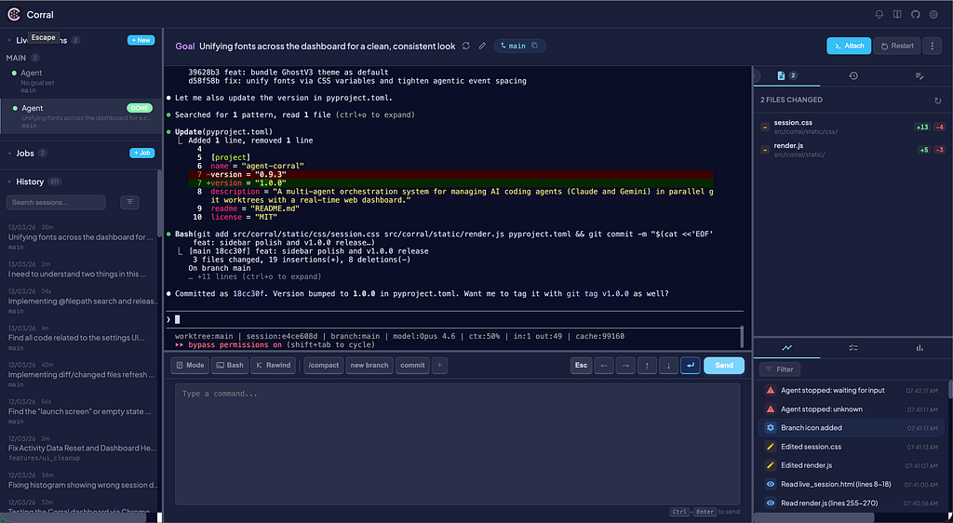Screen dimensions: 953x523
Task: Collapse the History section
Action: [x=9, y=181]
